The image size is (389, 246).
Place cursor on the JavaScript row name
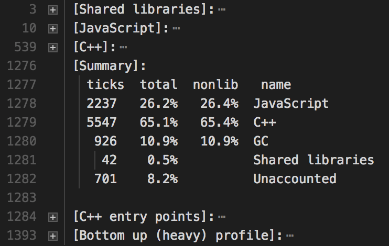tap(290, 104)
